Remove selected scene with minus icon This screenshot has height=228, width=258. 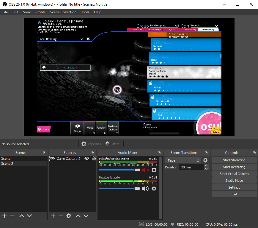click(x=12, y=216)
